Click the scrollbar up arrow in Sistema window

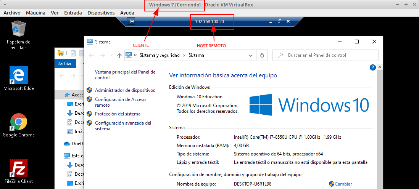pyautogui.click(x=380, y=67)
